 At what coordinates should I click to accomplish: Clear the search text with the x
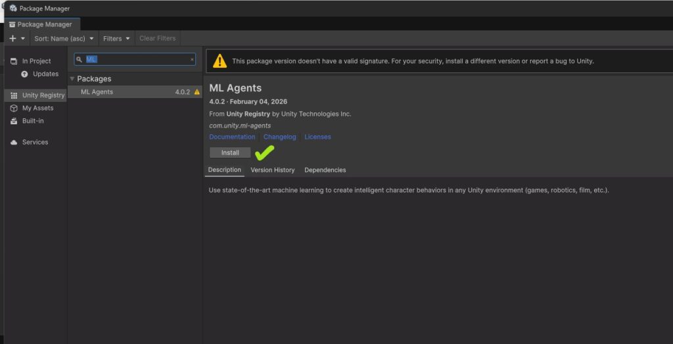192,60
